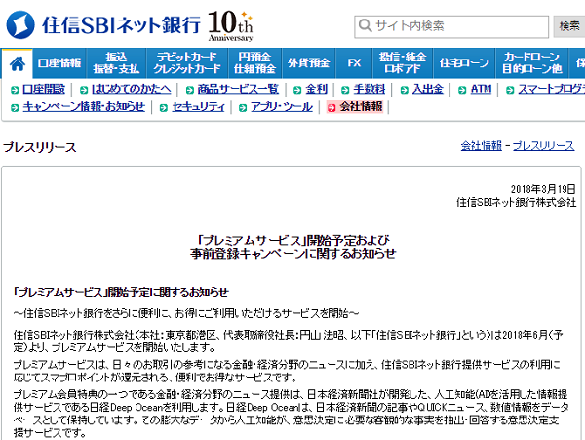Click the bold subheading 「プレミアムサービス」開始予定に関するお知らせ
Image resolution: width=585 pixels, height=440 pixels.
121,292
